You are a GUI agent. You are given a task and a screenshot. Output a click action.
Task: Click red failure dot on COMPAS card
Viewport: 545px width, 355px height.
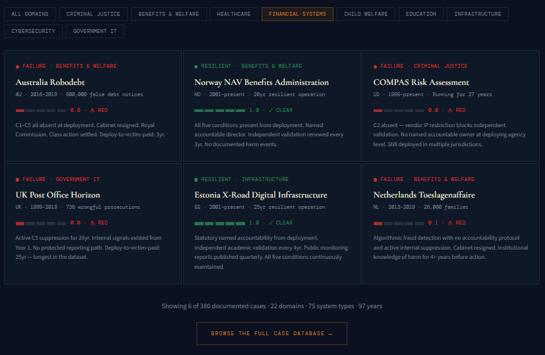pos(375,67)
